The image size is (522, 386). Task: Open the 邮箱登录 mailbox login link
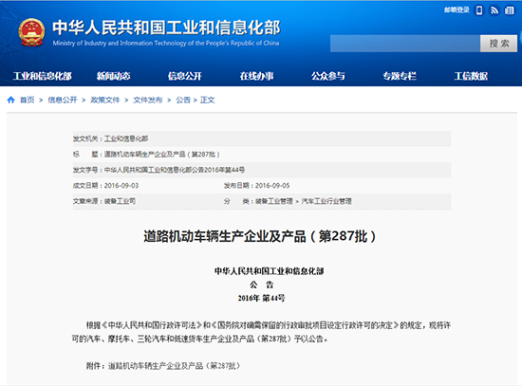(x=457, y=10)
